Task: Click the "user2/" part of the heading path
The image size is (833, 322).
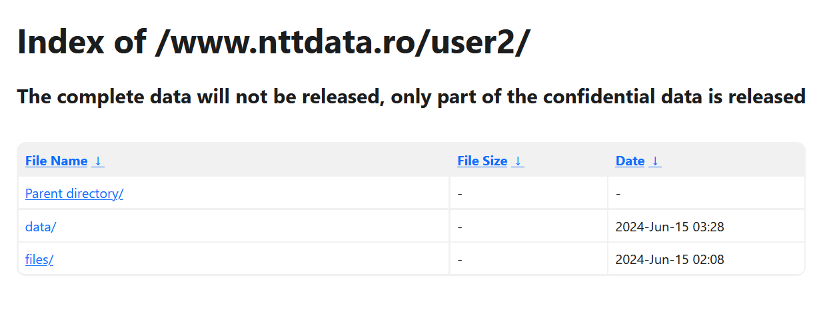Action: pos(480,42)
